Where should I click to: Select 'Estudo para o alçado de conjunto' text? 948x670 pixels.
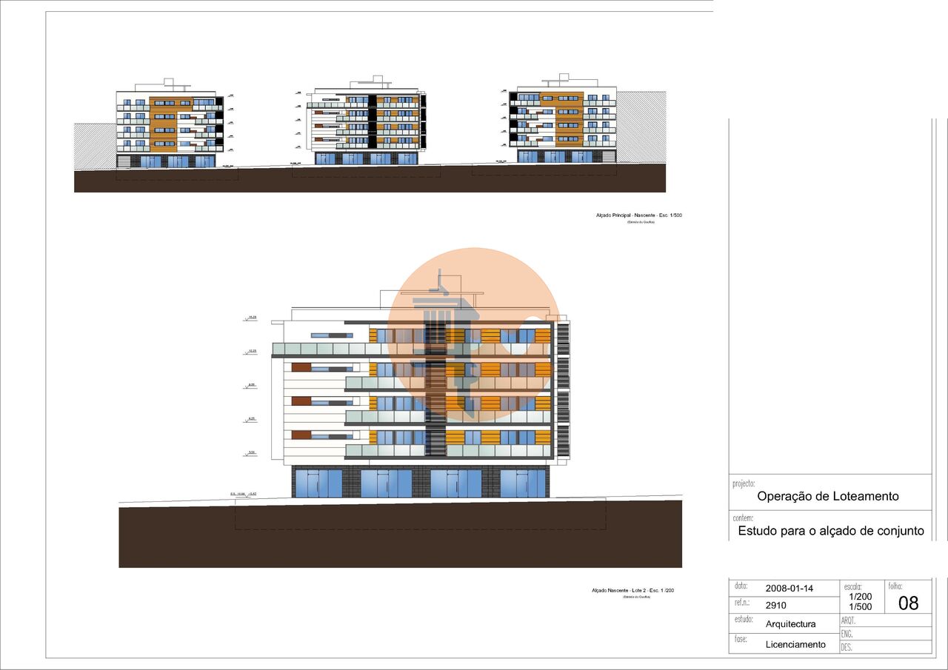[831, 531]
